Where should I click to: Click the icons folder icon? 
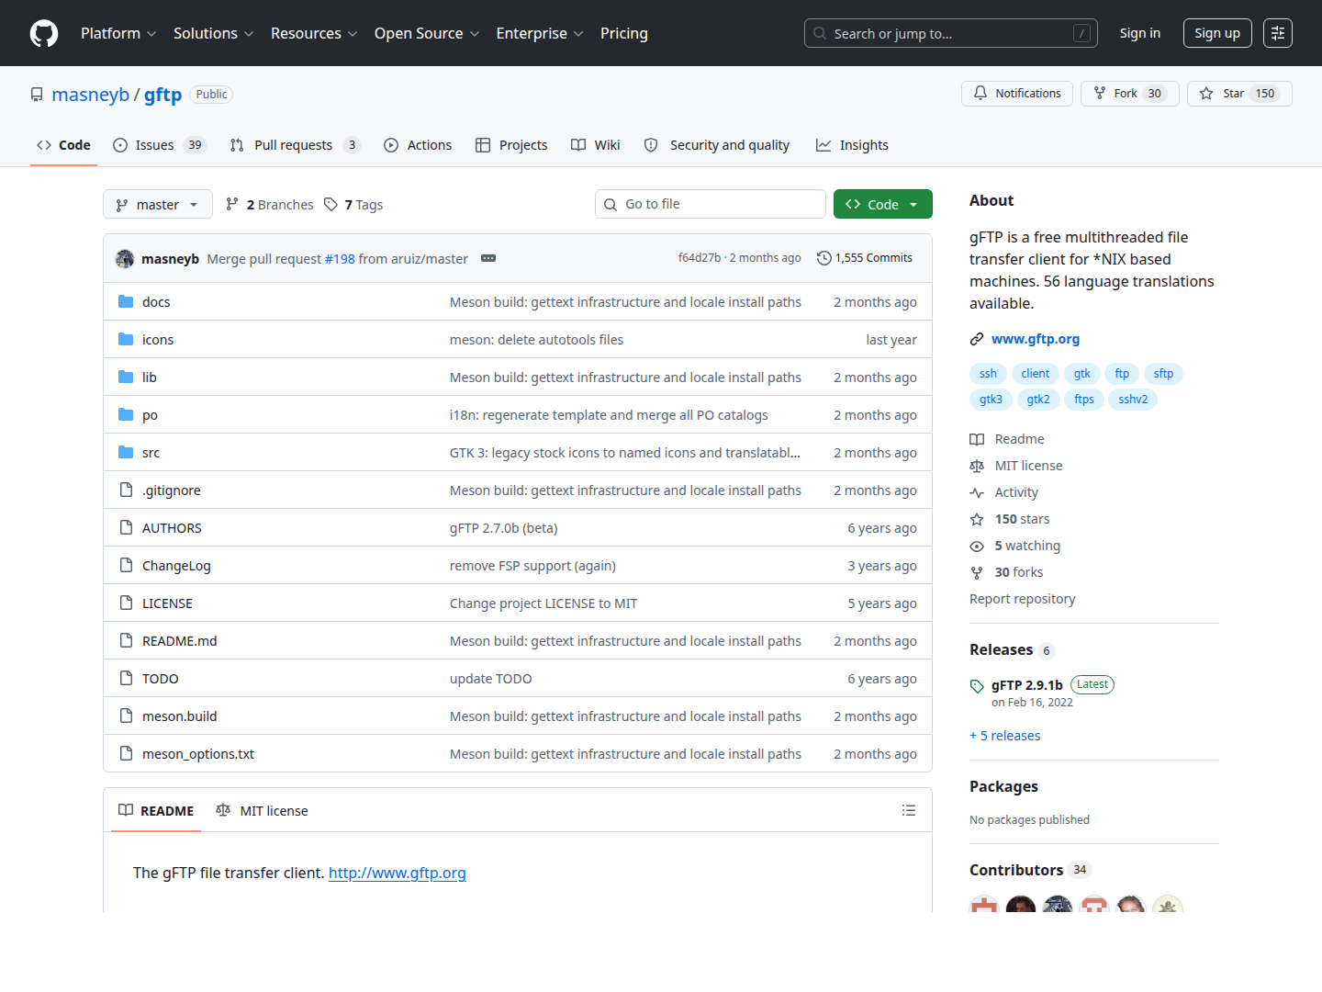[126, 340]
